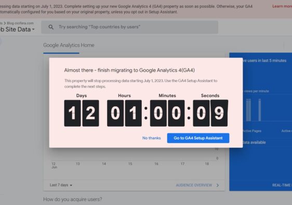Image resolution: width=292 pixels, height=205 pixels.
Task: Click the search magnifier icon
Action: coord(51,27)
